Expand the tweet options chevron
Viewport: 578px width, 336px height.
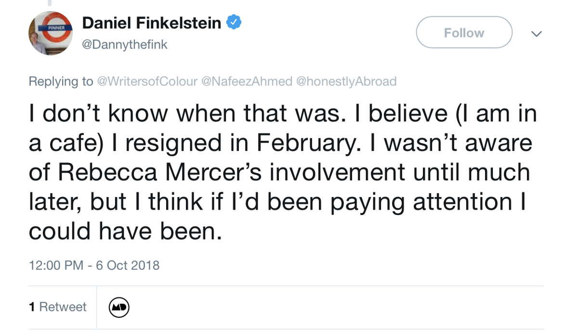536,34
